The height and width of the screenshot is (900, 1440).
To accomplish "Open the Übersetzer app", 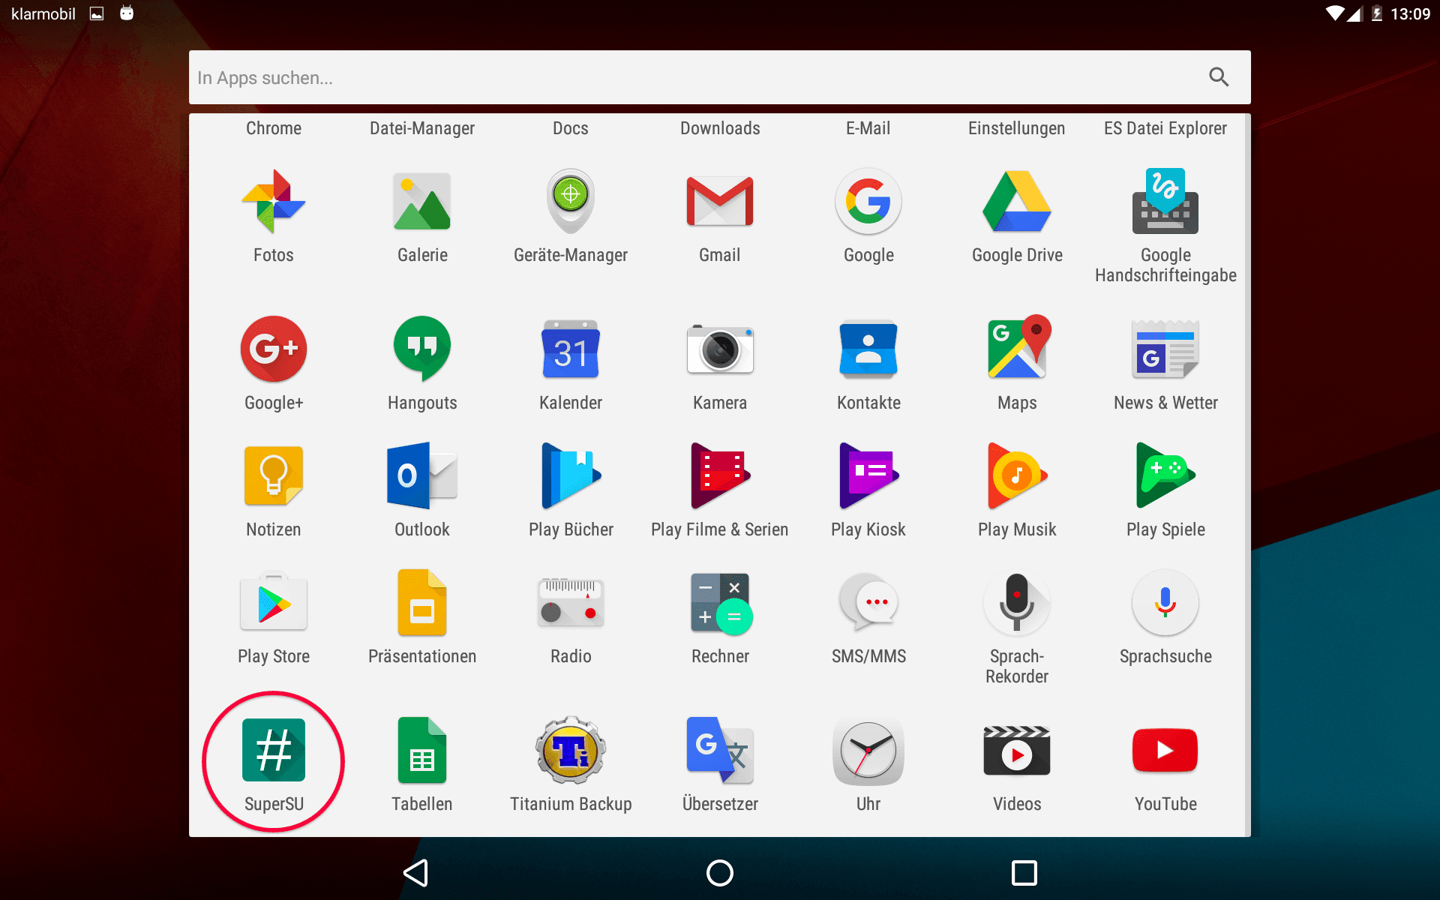I will [720, 751].
